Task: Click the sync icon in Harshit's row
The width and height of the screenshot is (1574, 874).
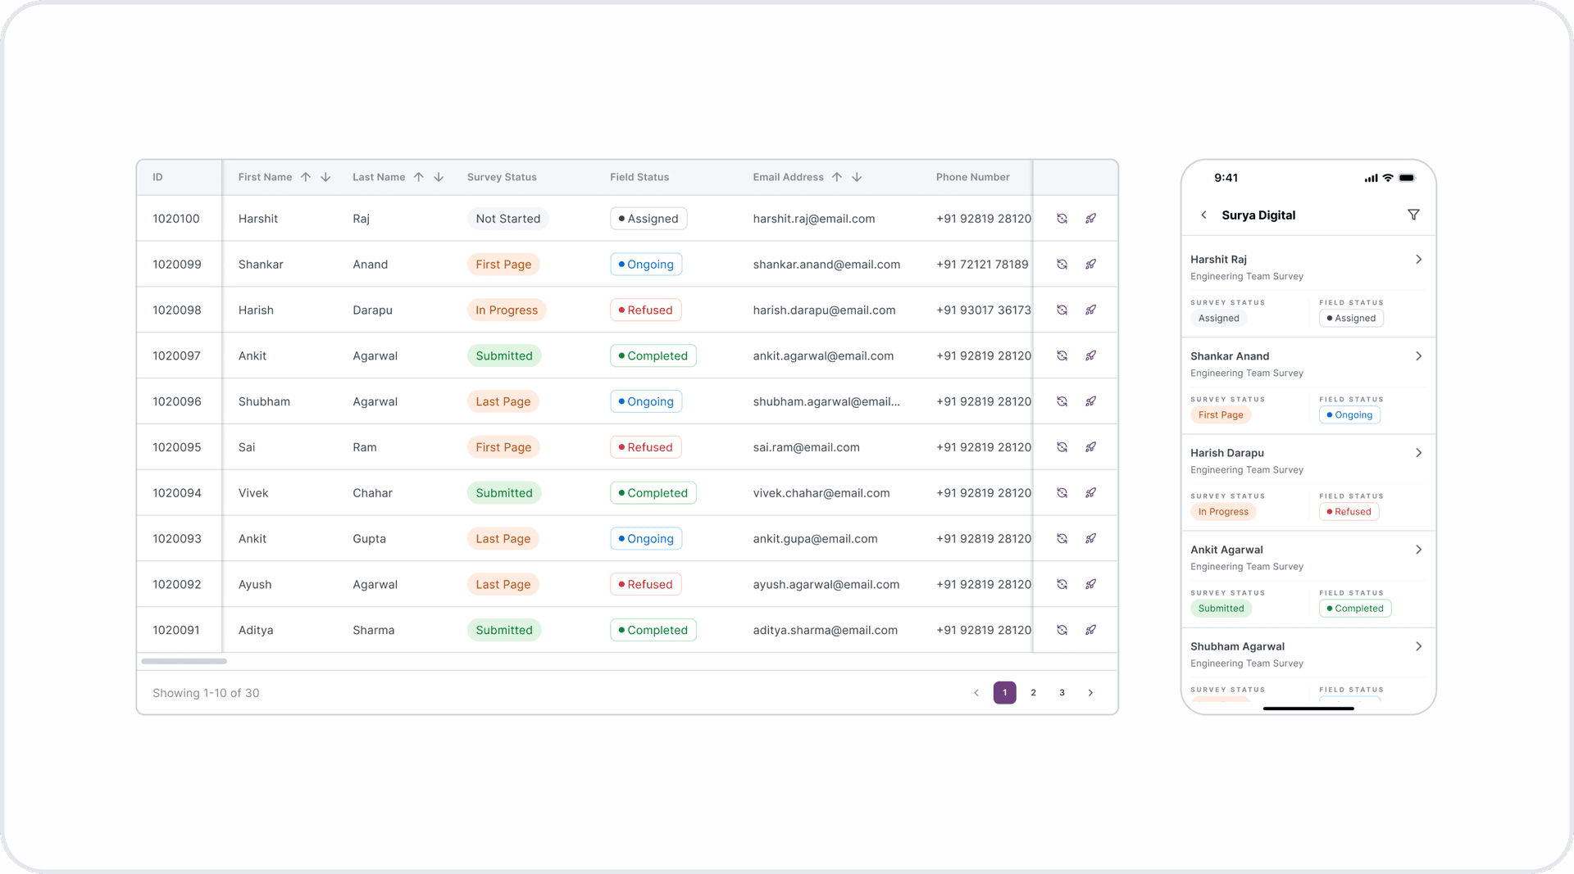Action: click(x=1062, y=219)
